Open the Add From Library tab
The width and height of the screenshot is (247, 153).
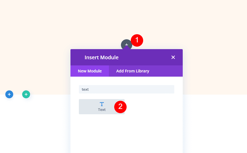point(132,71)
